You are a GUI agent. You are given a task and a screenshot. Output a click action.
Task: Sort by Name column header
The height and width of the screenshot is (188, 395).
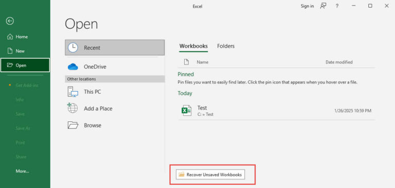coord(203,62)
